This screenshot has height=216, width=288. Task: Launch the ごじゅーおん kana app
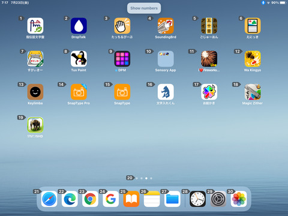[209, 26]
